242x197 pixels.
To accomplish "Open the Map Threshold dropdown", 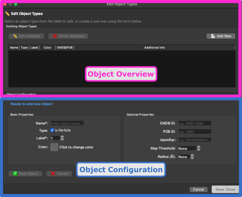I will click(187, 148).
